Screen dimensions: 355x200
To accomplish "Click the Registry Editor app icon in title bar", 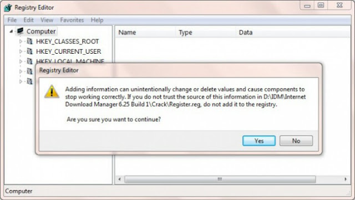I will click(x=8, y=7).
